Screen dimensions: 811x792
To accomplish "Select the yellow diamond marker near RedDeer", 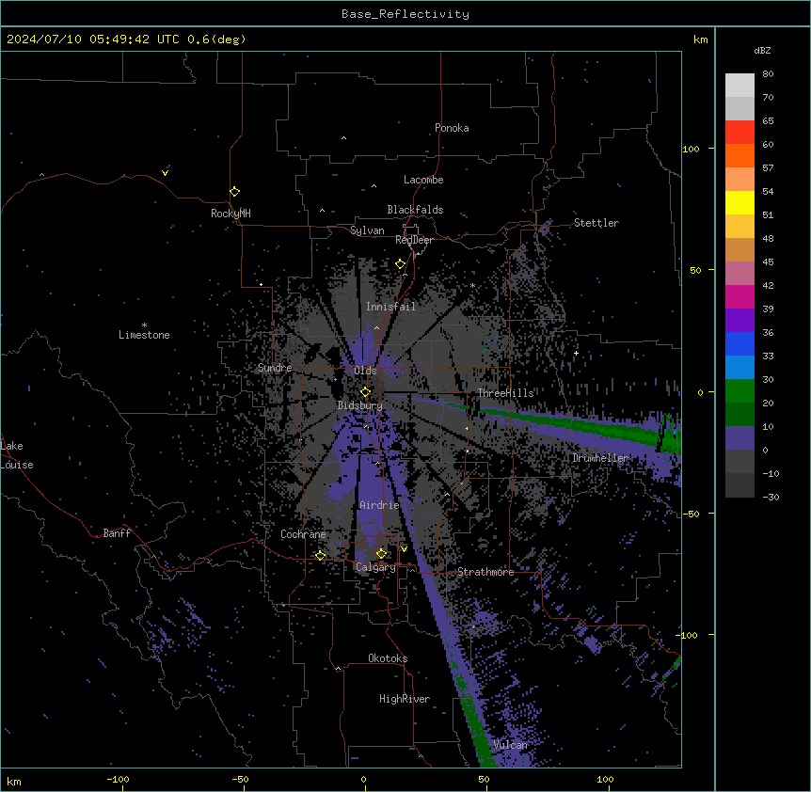I will pyautogui.click(x=401, y=264).
